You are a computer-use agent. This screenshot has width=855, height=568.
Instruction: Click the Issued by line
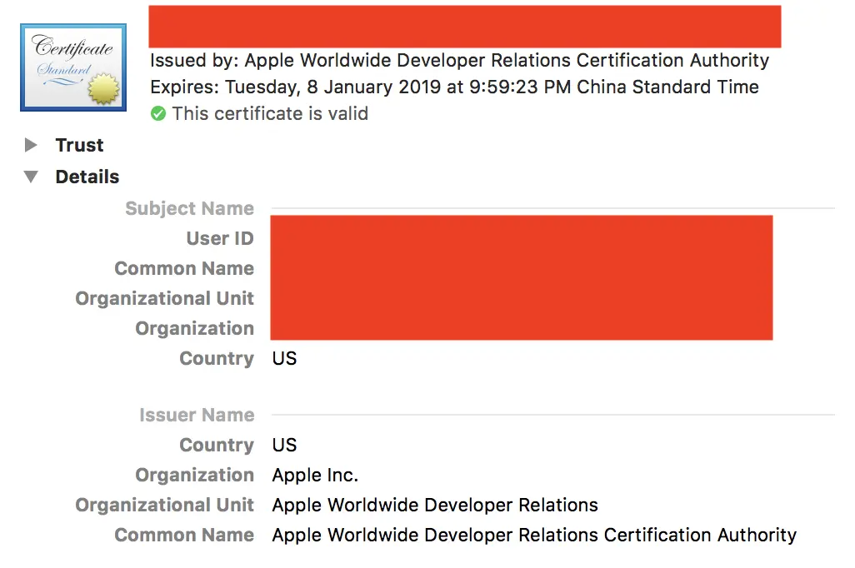pos(459,61)
